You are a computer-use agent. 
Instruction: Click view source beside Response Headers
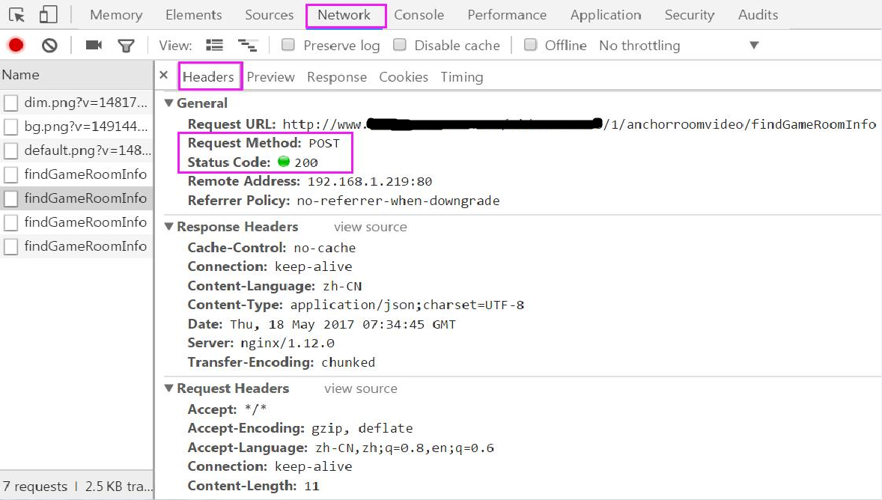[370, 227]
